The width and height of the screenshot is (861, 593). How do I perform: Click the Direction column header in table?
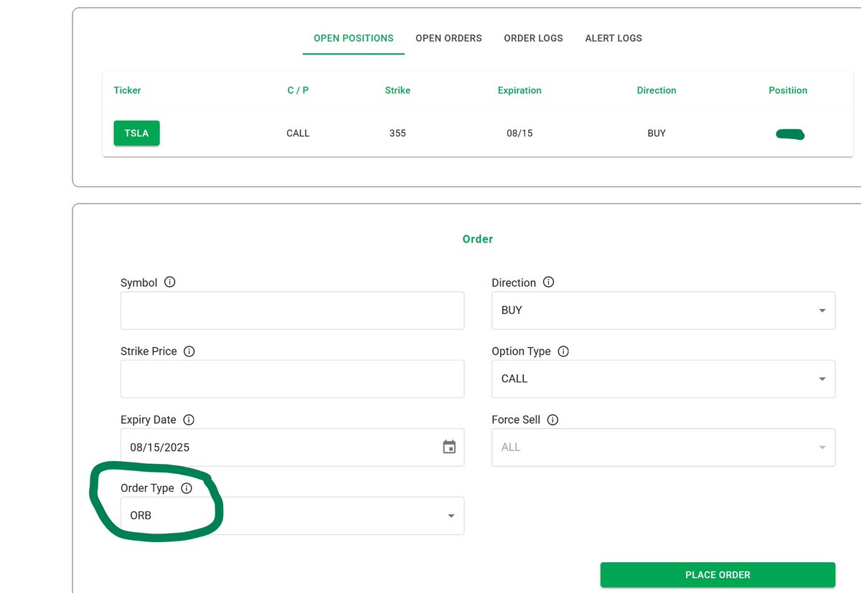tap(657, 90)
